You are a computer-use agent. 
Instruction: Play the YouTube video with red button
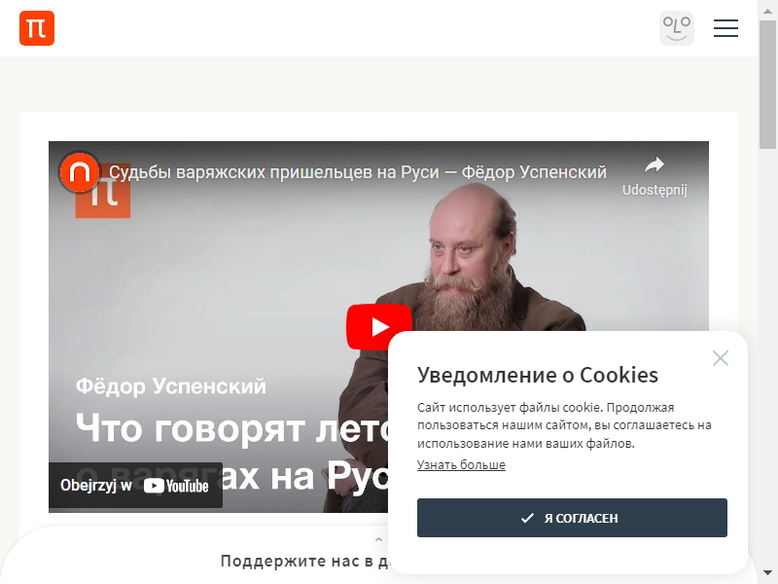(x=379, y=327)
